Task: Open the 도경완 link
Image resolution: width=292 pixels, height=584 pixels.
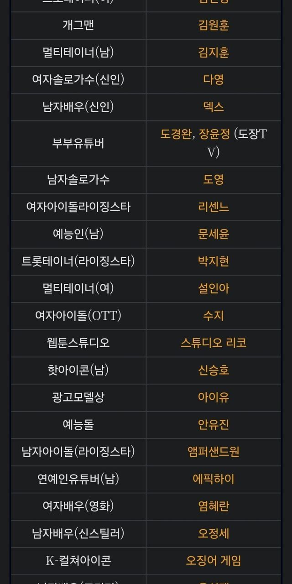Action: (x=176, y=134)
